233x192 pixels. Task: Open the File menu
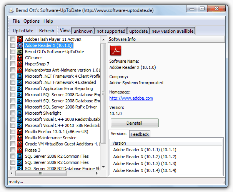[16, 21]
